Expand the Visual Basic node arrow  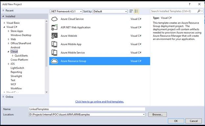pyautogui.click(x=5, y=23)
